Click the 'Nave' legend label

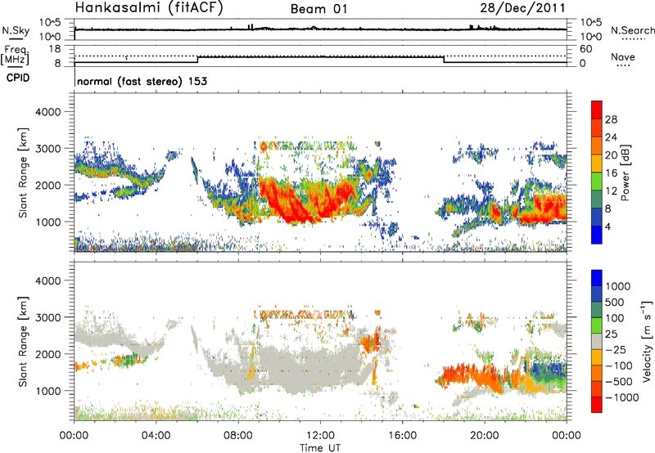tap(623, 56)
